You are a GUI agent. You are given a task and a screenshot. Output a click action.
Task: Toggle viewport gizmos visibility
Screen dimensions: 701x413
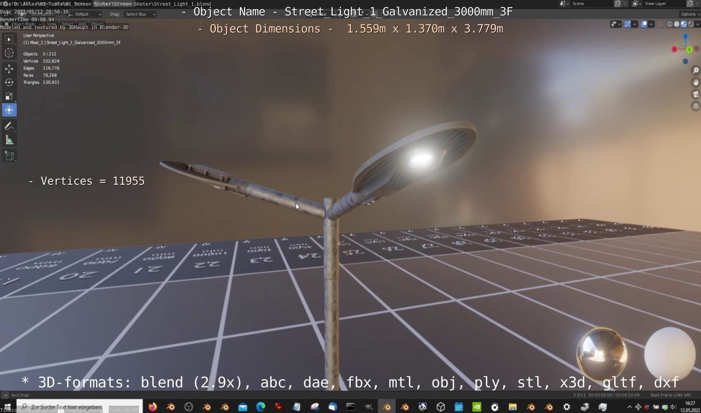[627, 24]
